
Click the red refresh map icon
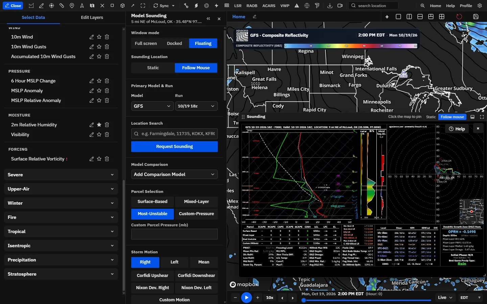point(459,17)
